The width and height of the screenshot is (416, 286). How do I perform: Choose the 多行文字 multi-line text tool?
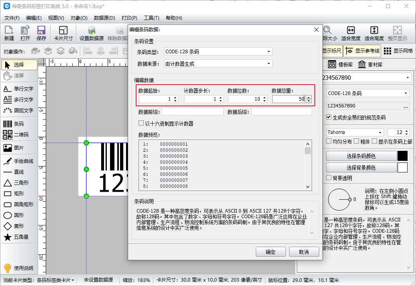click(x=19, y=99)
